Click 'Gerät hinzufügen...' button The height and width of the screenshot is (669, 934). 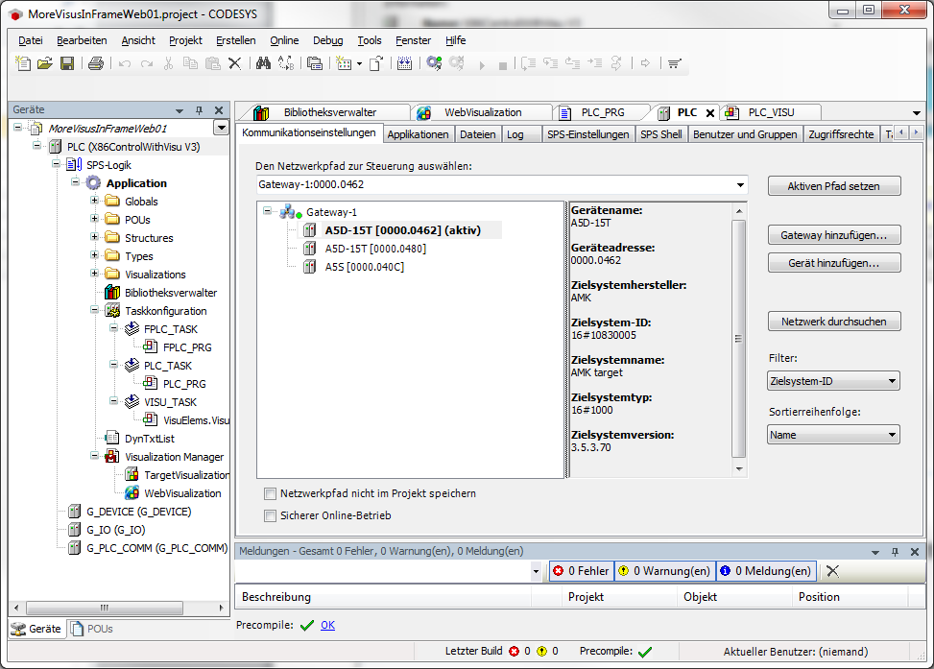(x=834, y=263)
